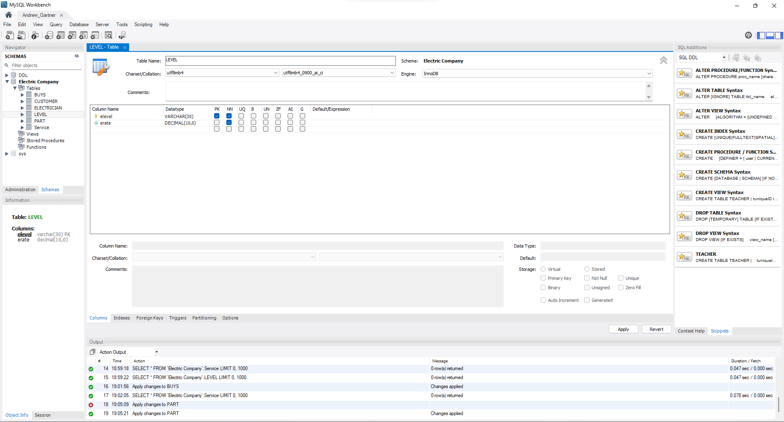
Task: Select the Virtual storage radio button
Action: coord(543,269)
